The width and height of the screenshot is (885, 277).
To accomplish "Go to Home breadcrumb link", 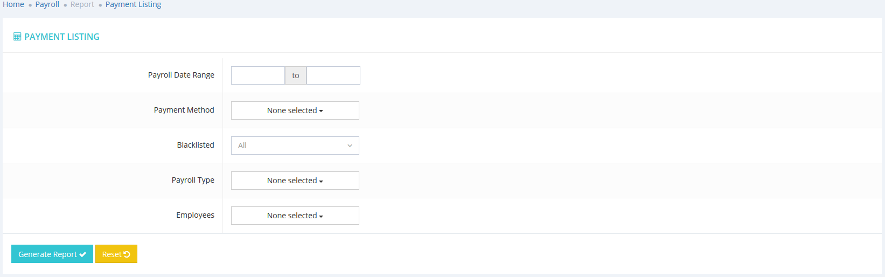I will (x=13, y=4).
